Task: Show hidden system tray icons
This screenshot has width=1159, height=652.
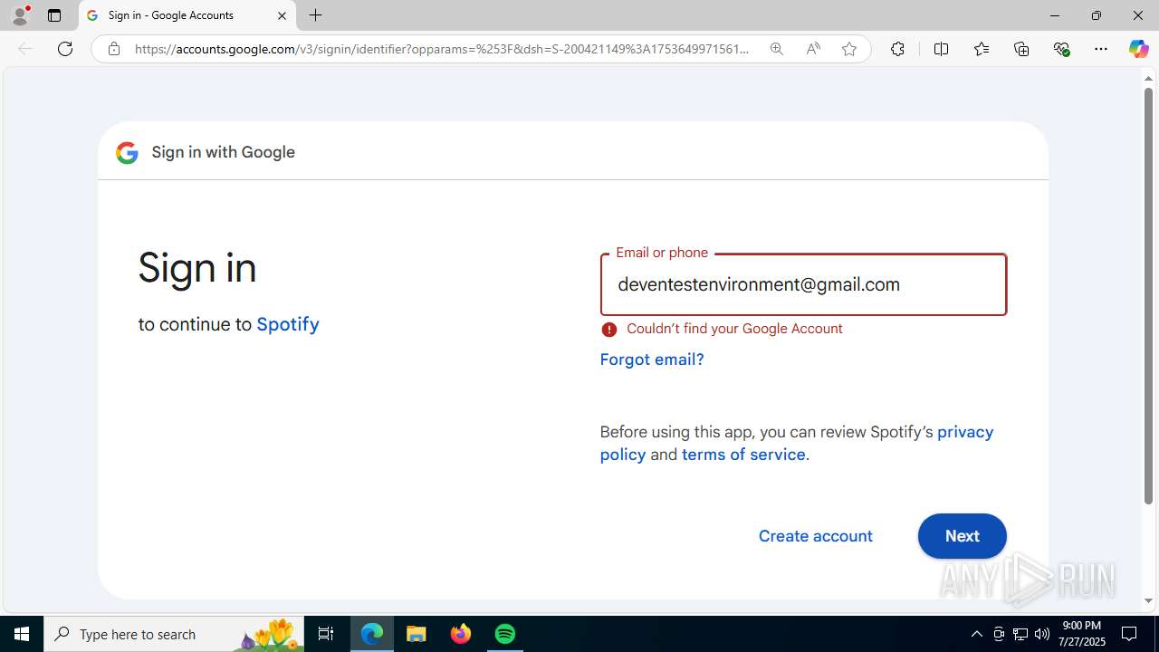Action: coord(976,634)
